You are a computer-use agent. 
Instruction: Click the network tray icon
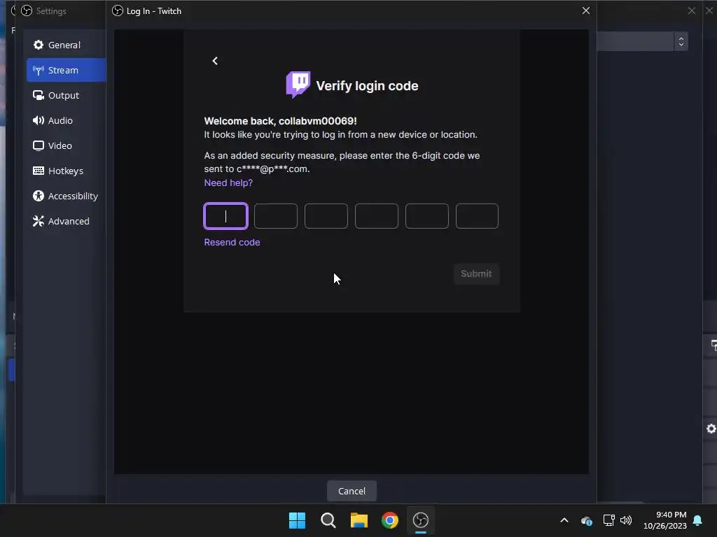click(608, 520)
